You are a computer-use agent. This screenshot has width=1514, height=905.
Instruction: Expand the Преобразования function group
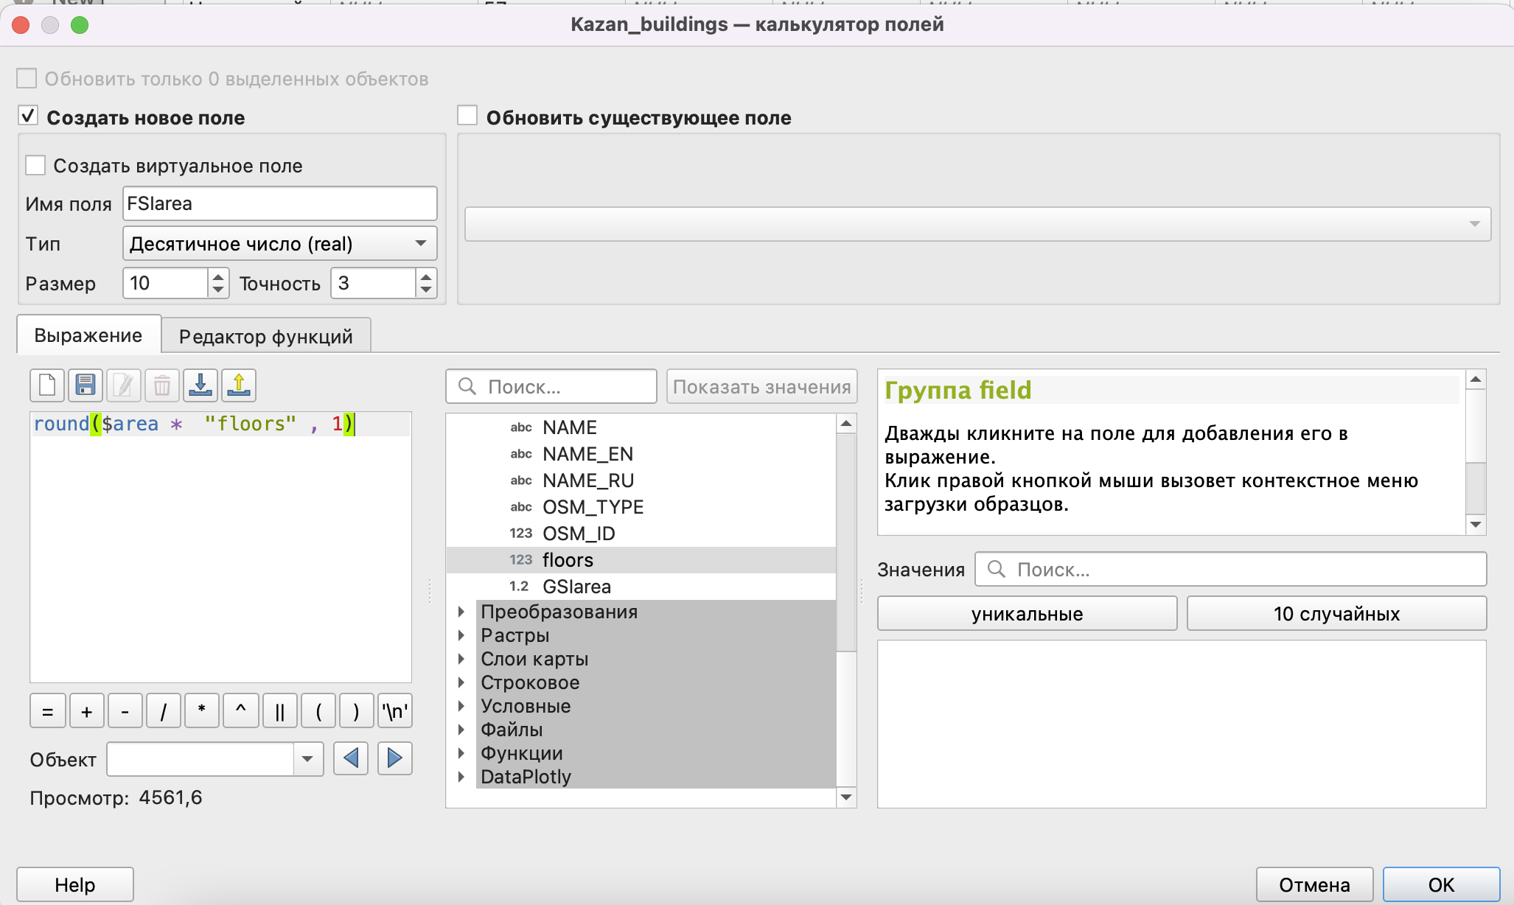[461, 612]
